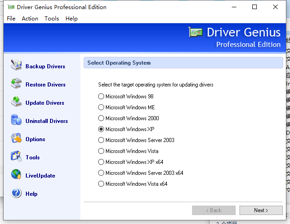
Task: Click the Backup Drivers sidebar icon
Action: click(x=16, y=65)
